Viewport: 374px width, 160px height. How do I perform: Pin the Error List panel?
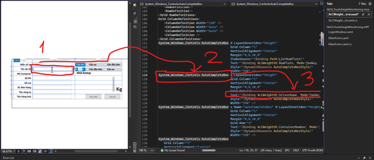point(364,157)
